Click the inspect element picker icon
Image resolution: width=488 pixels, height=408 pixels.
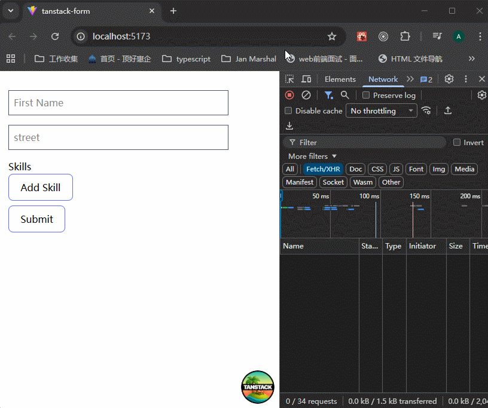[289, 79]
